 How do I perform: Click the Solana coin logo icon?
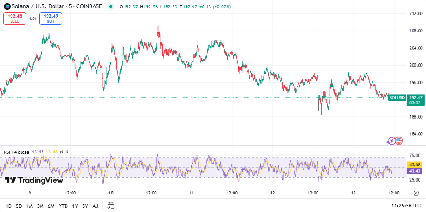[x=6, y=6]
